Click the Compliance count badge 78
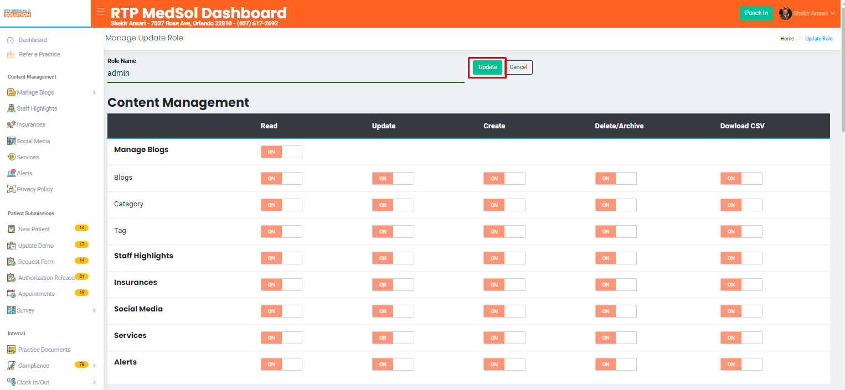This screenshot has height=390, width=845. 81,365
